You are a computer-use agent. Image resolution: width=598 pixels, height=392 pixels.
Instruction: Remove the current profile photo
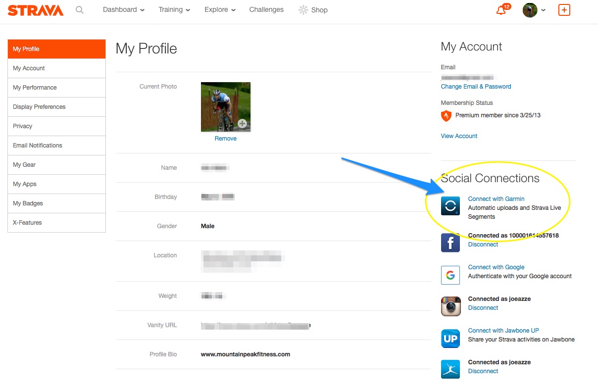click(225, 139)
